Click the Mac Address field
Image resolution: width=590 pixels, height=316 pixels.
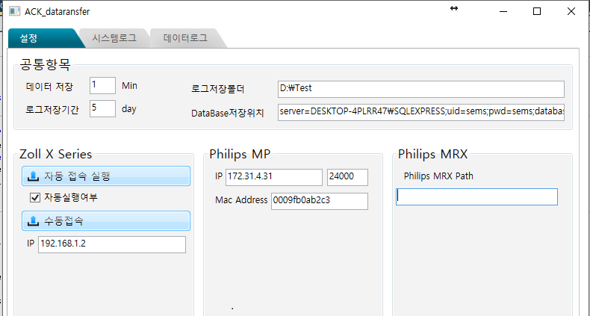[320, 201]
